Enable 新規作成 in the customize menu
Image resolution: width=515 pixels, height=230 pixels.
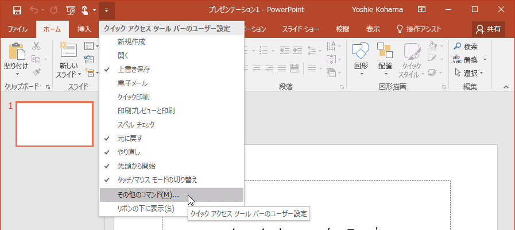172,42
